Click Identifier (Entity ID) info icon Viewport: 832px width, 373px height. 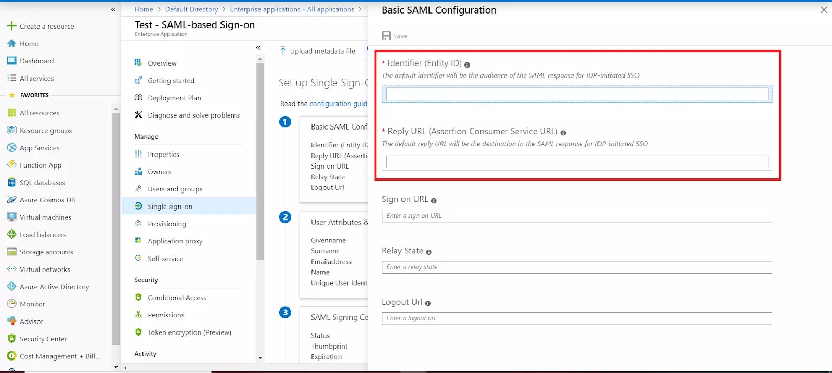click(467, 65)
